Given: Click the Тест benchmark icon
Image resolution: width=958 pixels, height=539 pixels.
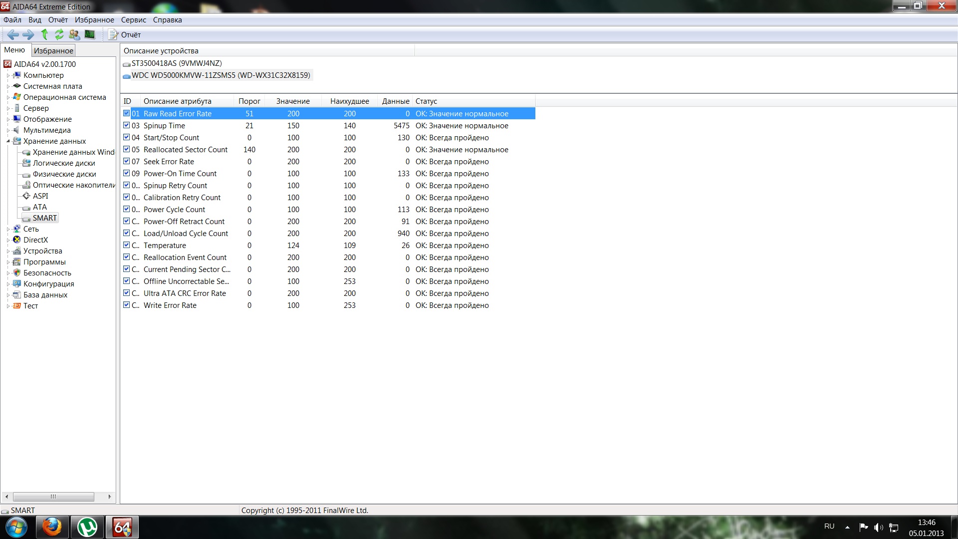Looking at the screenshot, I should (x=17, y=305).
